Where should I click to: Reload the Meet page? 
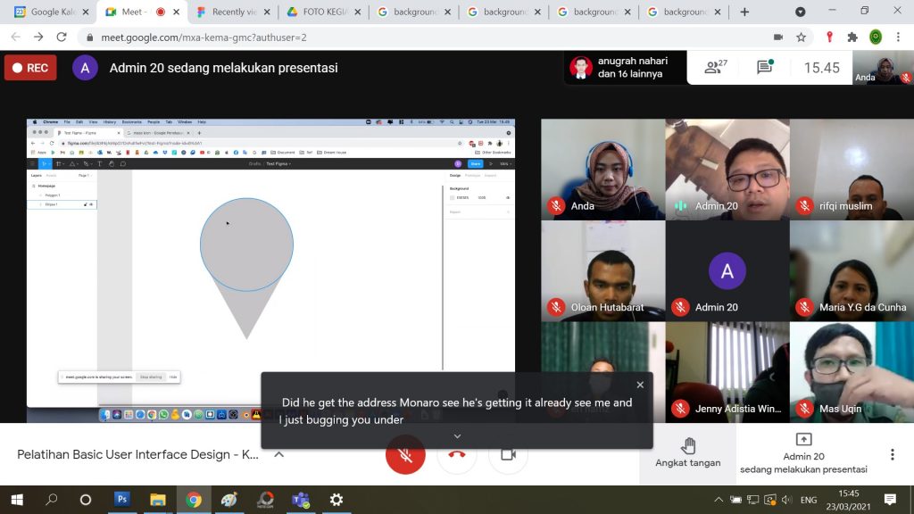(62, 37)
